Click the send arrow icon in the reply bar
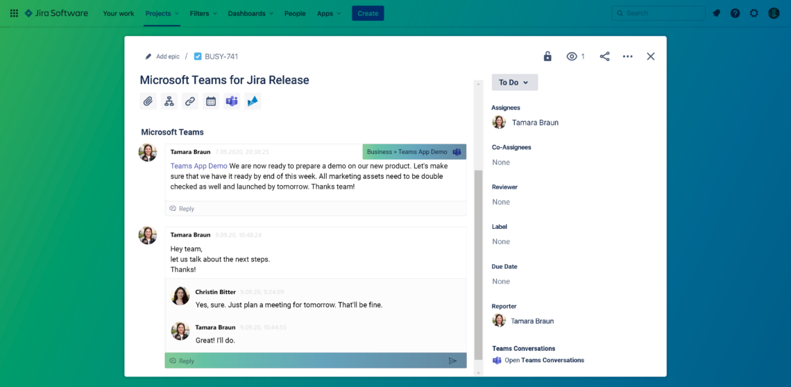791x387 pixels. point(452,361)
